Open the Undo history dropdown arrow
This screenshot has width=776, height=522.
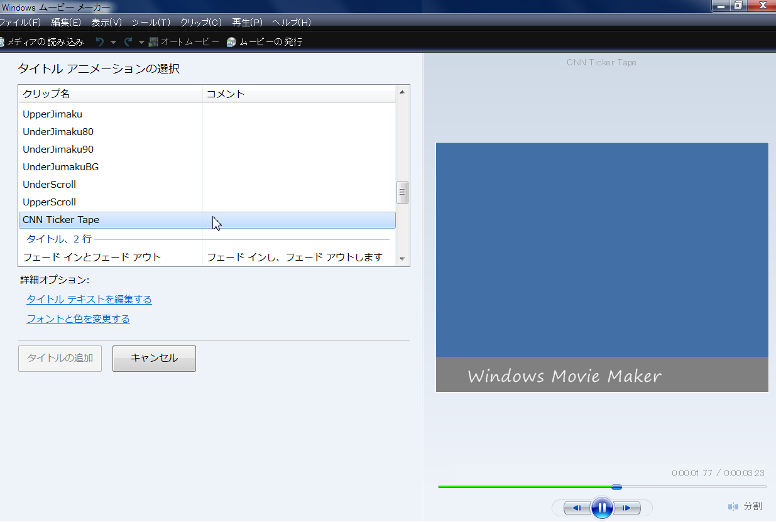click(x=113, y=42)
